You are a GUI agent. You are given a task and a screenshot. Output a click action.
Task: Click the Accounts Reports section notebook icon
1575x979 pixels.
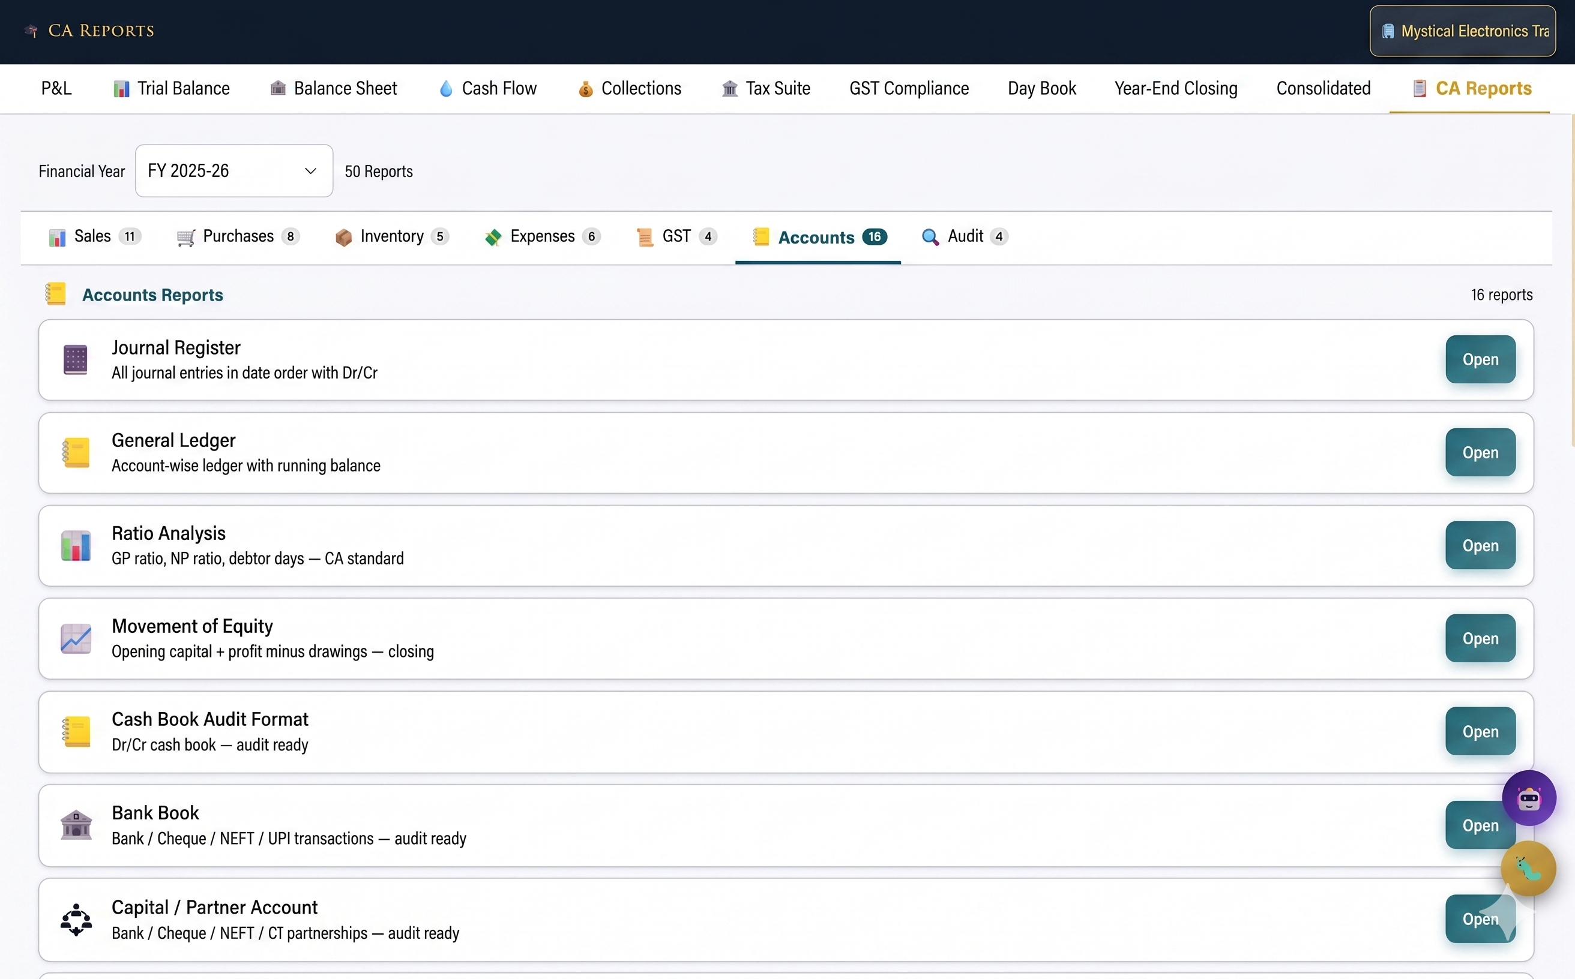(x=56, y=294)
